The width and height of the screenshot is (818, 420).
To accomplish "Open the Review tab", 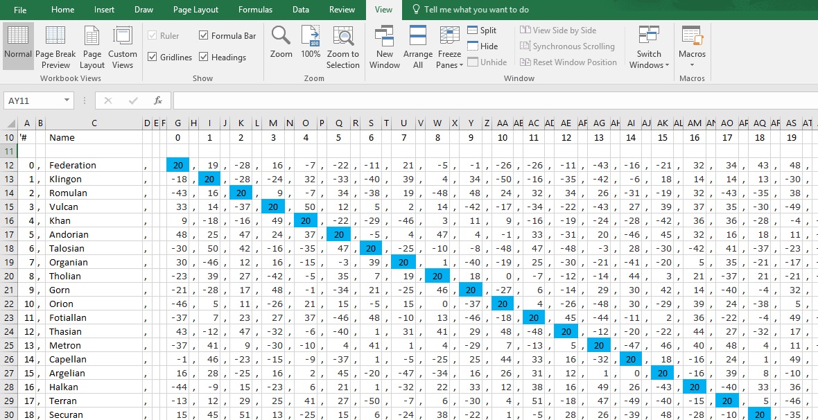I will (342, 10).
